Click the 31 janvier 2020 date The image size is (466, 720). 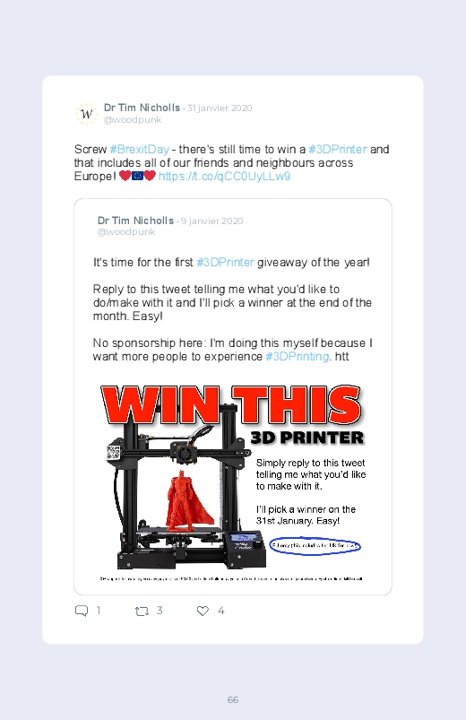click(220, 108)
